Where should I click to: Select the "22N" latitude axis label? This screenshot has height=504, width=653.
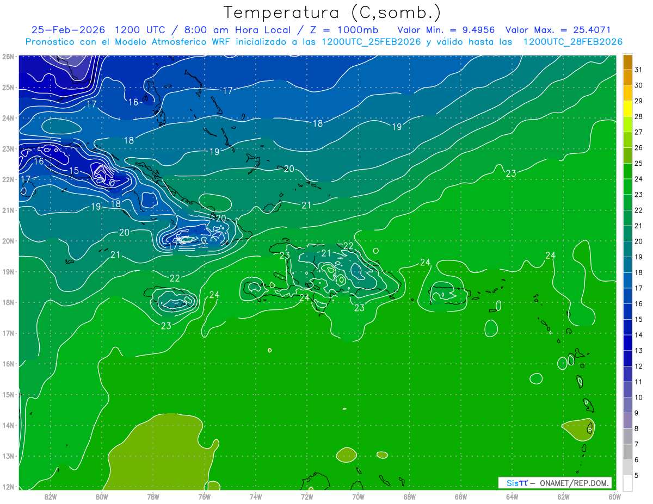coord(8,179)
